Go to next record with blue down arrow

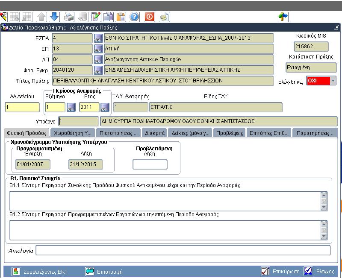pyautogui.click(x=55, y=17)
